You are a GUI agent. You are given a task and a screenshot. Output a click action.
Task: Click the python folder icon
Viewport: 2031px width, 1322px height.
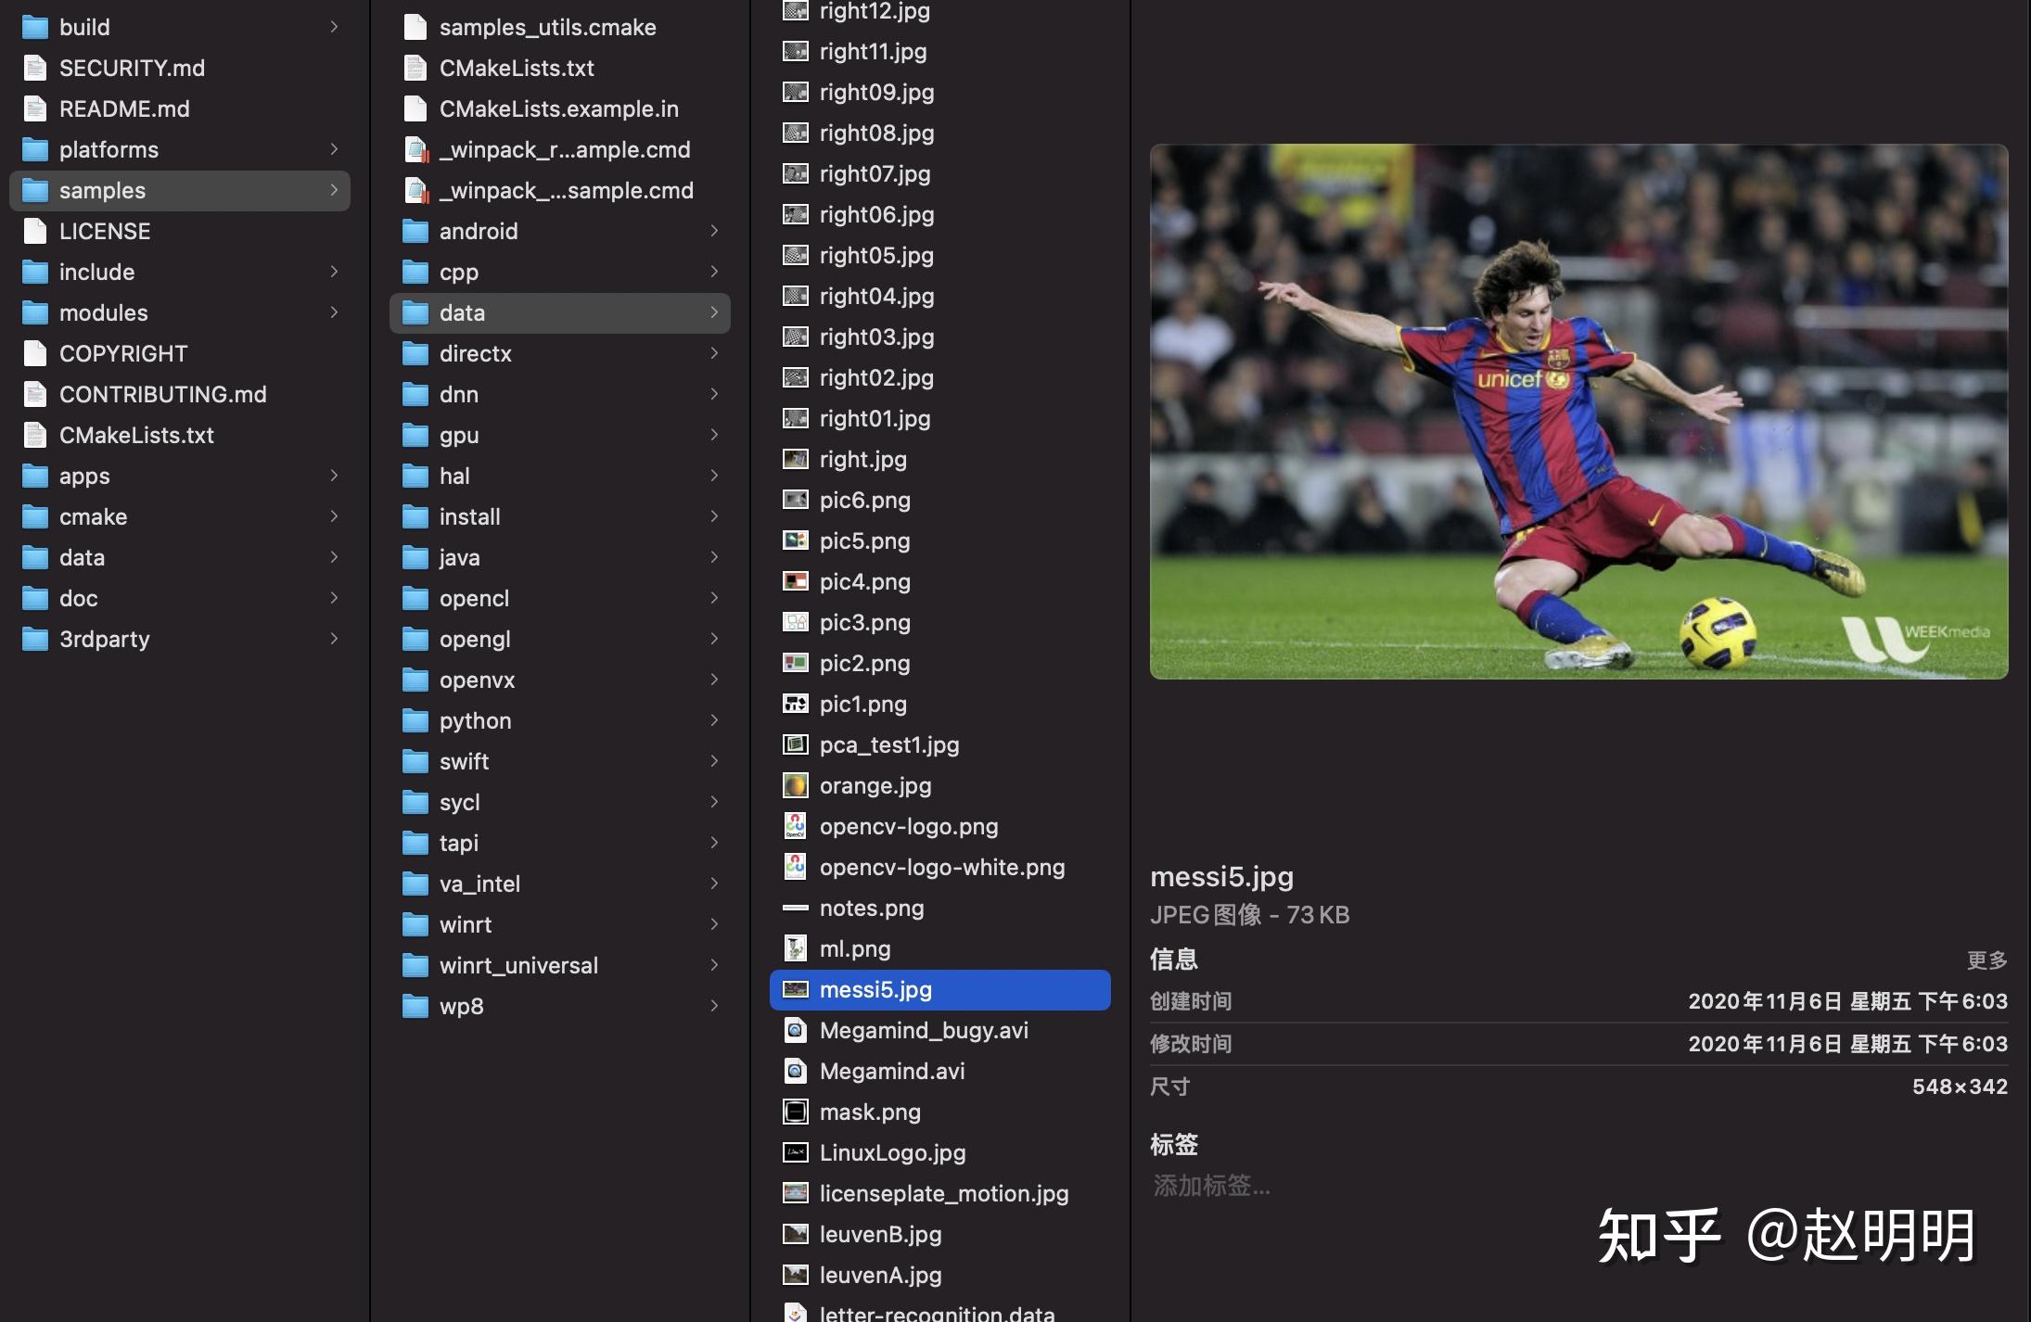(415, 720)
